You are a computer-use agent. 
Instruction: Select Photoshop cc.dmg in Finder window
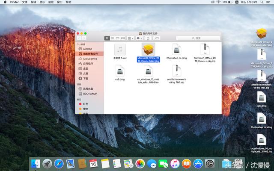176,52
